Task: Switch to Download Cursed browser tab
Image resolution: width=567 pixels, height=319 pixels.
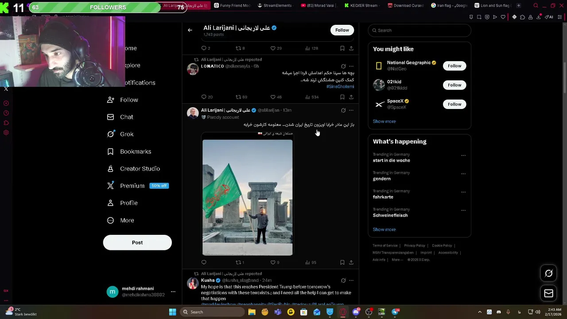Action: (405, 6)
